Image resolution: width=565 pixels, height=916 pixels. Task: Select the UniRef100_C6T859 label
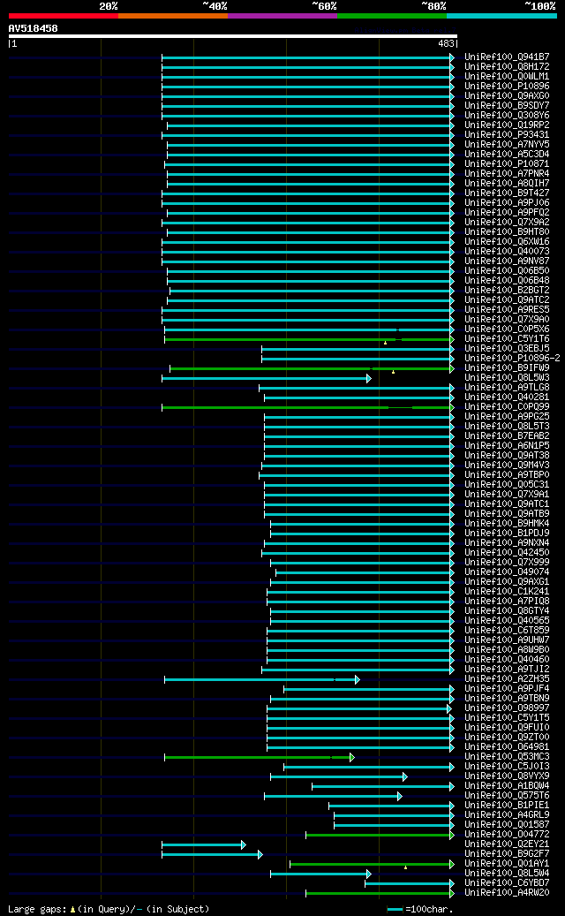(507, 631)
